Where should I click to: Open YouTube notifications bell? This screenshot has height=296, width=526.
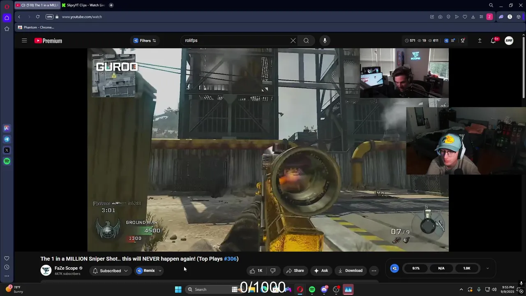pyautogui.click(x=494, y=41)
